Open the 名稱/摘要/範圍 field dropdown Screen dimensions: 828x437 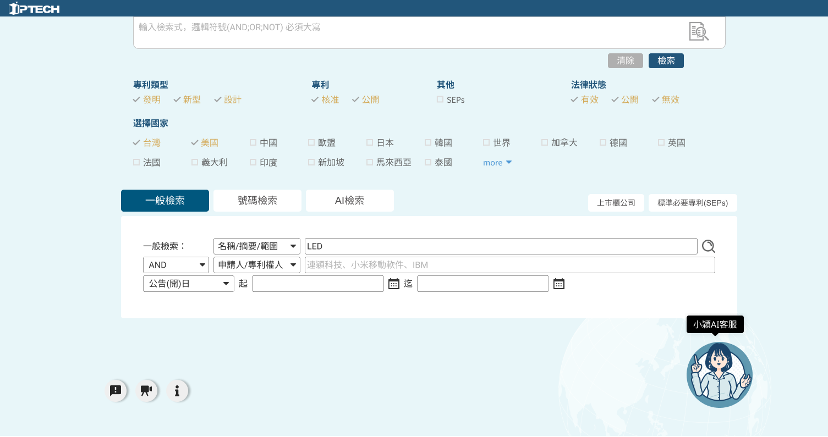click(x=256, y=246)
